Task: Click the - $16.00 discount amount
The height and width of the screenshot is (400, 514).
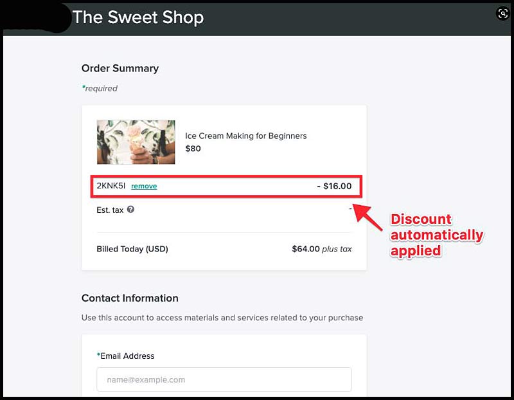Action: tap(334, 186)
